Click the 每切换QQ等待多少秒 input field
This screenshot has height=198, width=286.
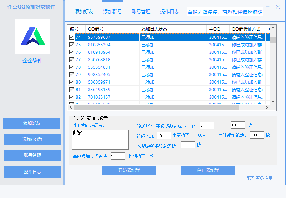pos(188,145)
